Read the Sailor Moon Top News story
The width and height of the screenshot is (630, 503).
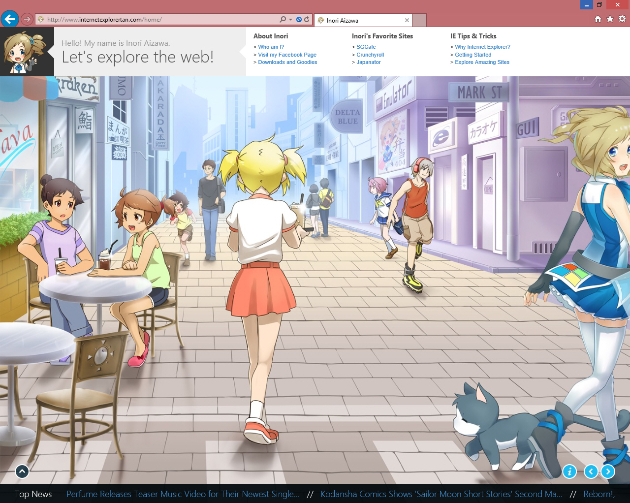[x=441, y=494]
